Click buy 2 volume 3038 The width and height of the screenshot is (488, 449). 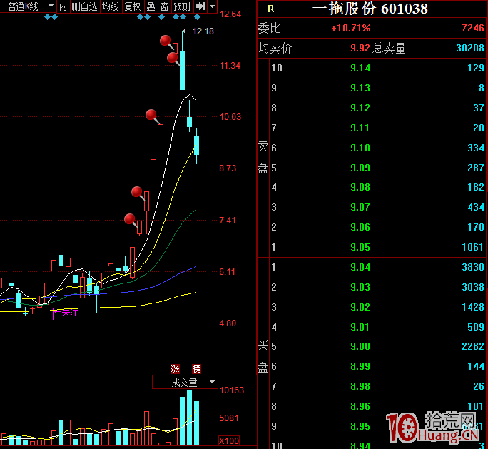tap(473, 287)
